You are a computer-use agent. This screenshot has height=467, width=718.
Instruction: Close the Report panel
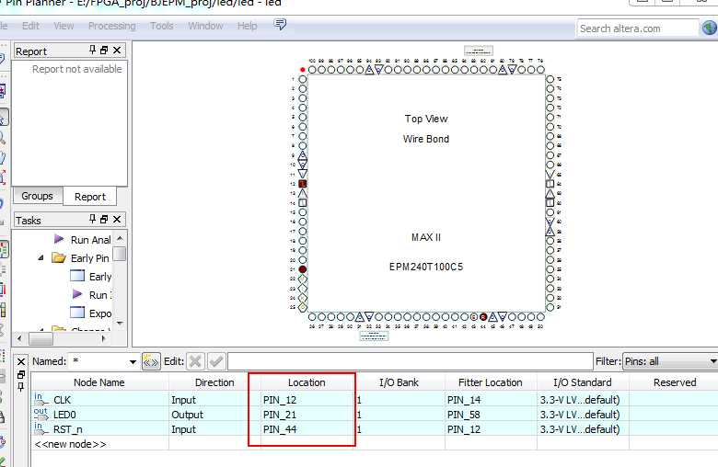click(x=117, y=50)
